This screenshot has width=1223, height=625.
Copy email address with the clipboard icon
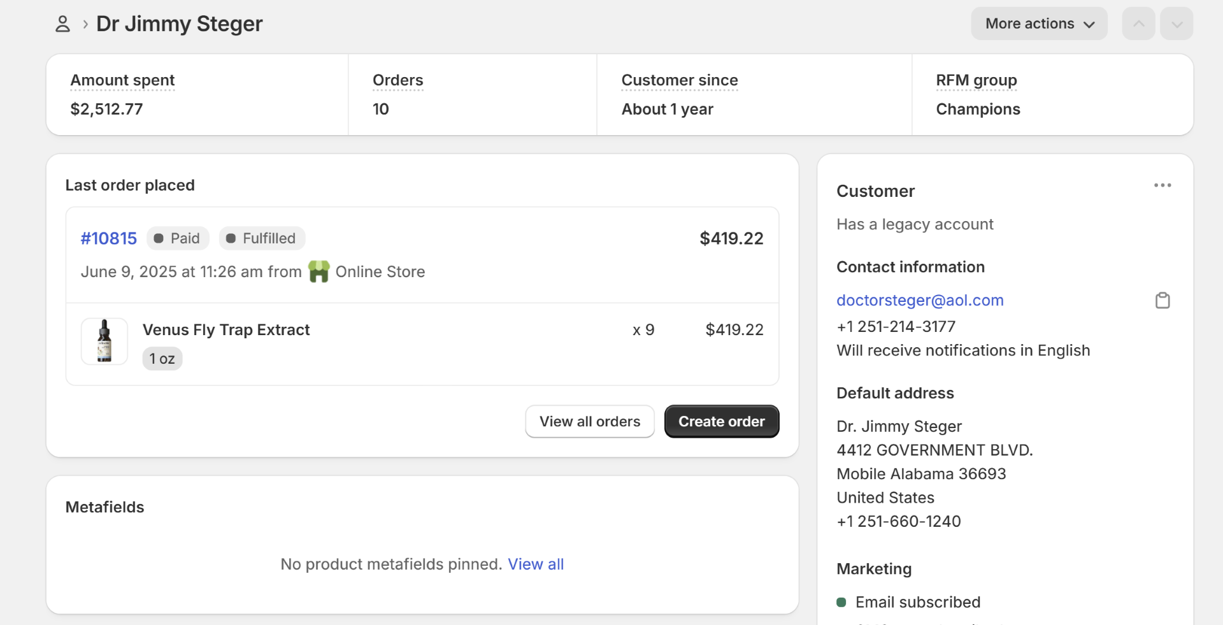(1162, 300)
